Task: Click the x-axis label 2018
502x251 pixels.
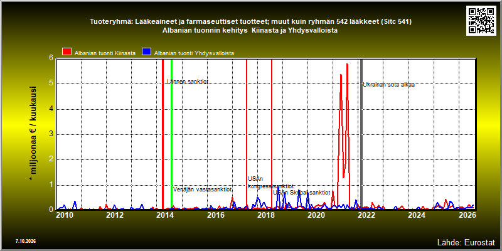Action: 265,215
